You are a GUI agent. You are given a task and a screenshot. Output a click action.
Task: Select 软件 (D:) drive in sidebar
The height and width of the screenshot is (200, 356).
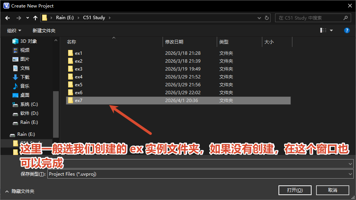[25, 113]
